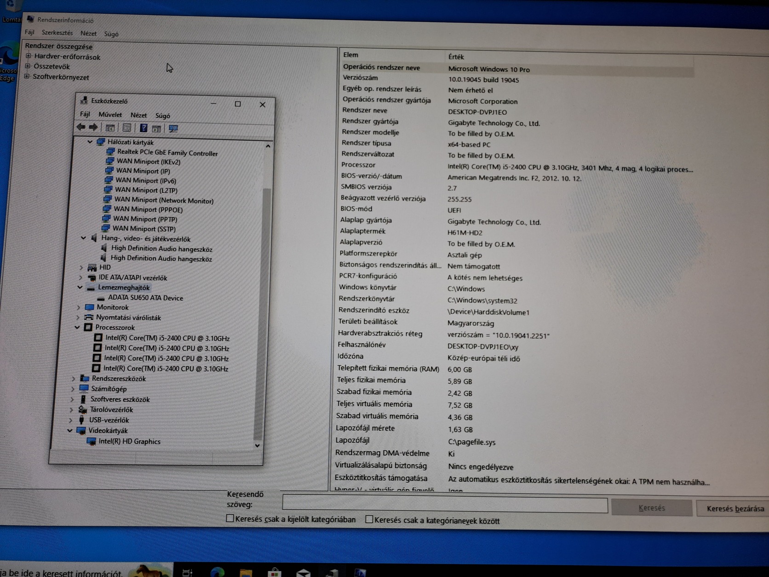Collapse the Lemezmeghajtók node
The width and height of the screenshot is (769, 577).
(80, 287)
